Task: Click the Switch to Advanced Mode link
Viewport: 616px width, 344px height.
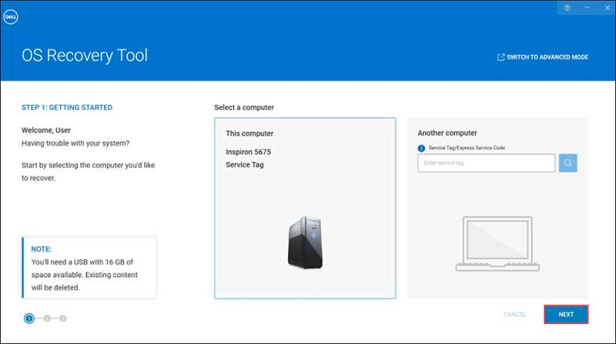Action: pos(543,57)
